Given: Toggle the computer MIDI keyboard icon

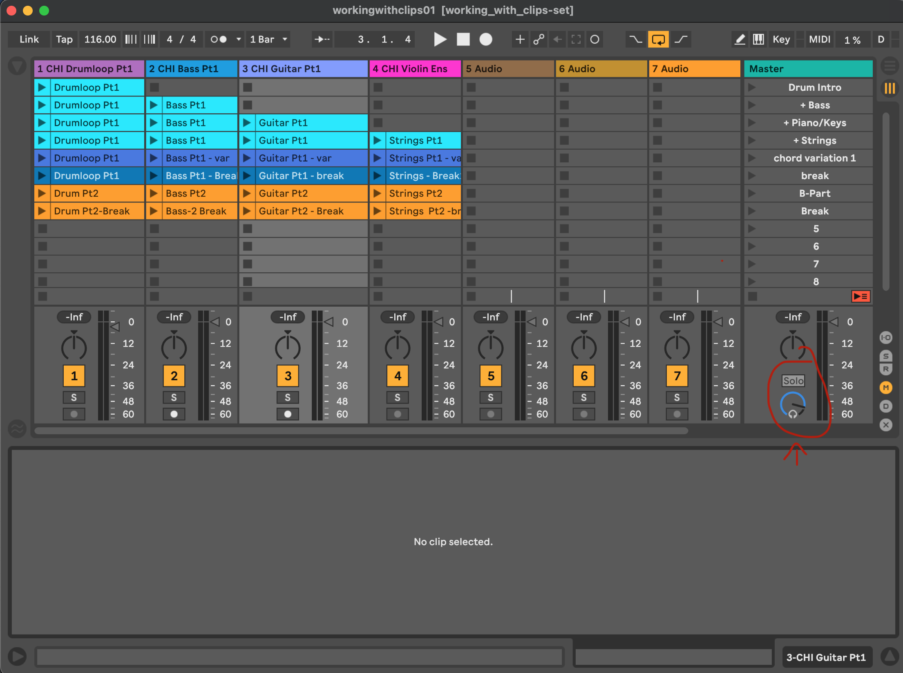Looking at the screenshot, I should [x=758, y=40].
